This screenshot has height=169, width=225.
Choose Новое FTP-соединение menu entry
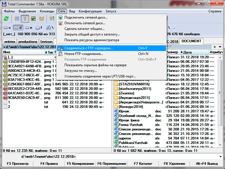(x=112, y=54)
